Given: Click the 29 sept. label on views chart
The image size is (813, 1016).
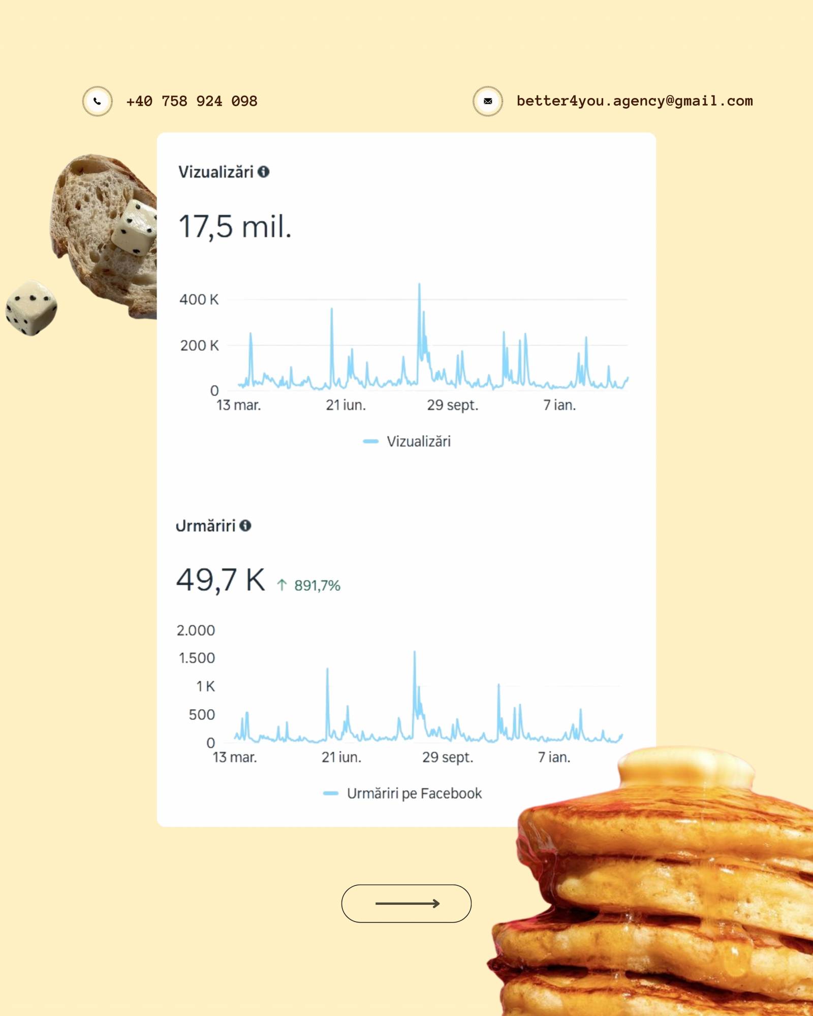Looking at the screenshot, I should 452,405.
